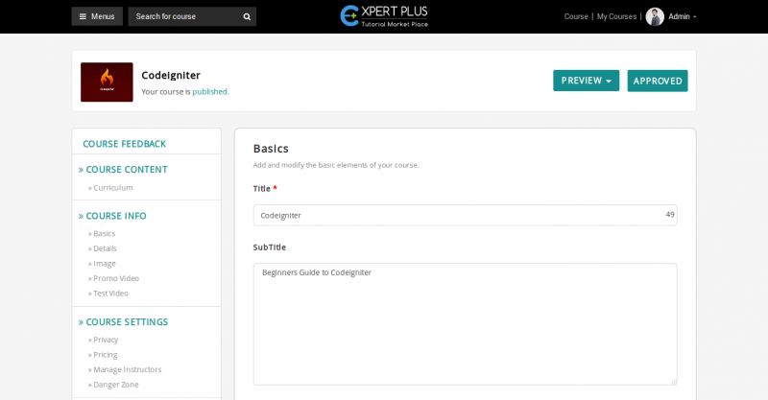Open Pricing settings
Image resolution: width=768 pixels, height=400 pixels.
pyautogui.click(x=106, y=355)
